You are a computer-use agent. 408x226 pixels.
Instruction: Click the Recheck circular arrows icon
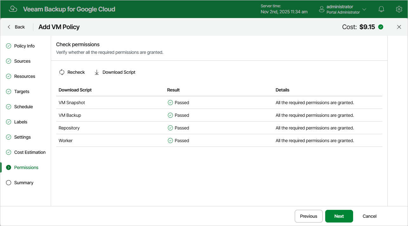click(x=62, y=72)
